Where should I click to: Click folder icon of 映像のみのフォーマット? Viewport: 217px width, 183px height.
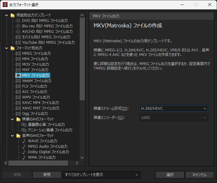point(18,119)
